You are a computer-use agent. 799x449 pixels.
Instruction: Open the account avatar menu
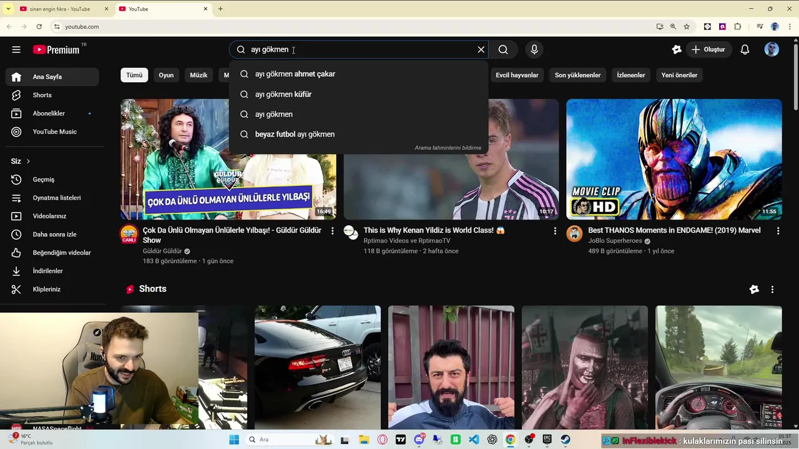pyautogui.click(x=772, y=50)
